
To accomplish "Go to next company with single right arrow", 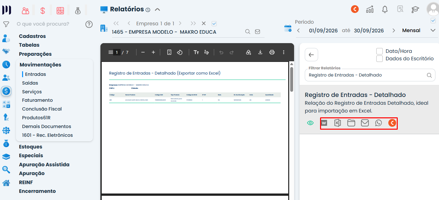I will click(x=180, y=23).
